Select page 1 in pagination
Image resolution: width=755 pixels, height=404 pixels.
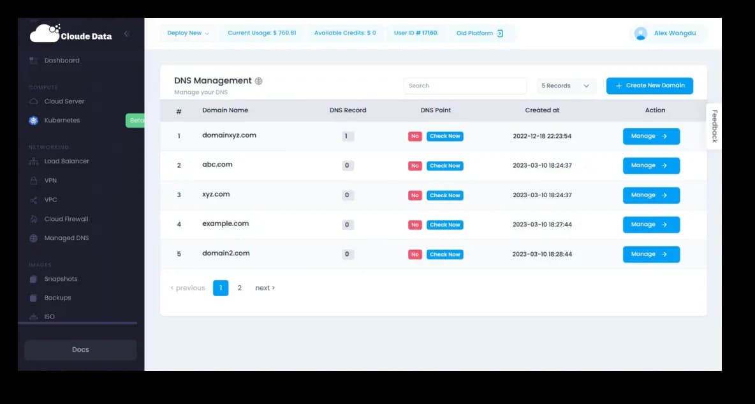[x=221, y=288]
